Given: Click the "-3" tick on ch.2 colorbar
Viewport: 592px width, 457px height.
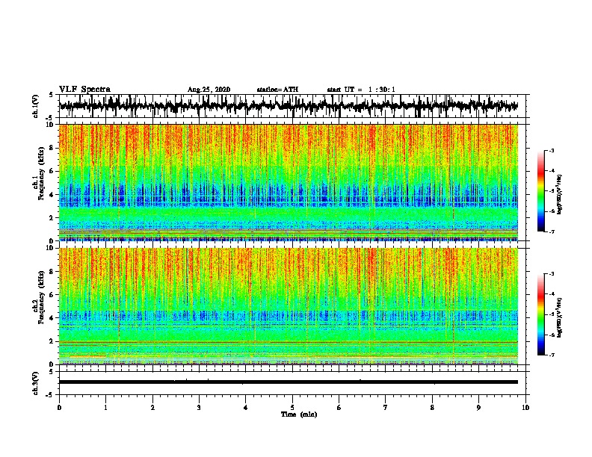Looking at the screenshot, I should point(552,274).
